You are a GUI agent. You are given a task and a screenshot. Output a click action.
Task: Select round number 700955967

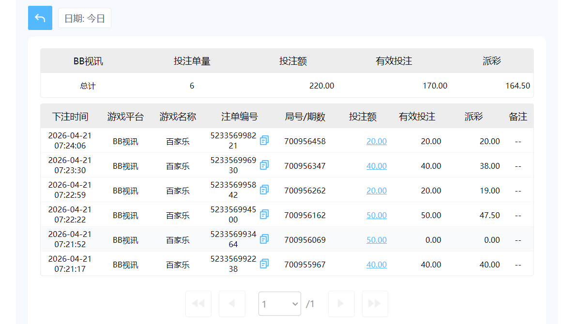(305, 265)
